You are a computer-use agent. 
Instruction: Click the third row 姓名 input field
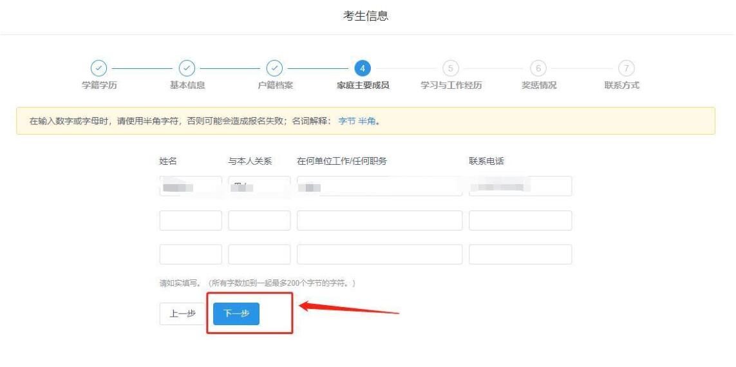tap(191, 254)
